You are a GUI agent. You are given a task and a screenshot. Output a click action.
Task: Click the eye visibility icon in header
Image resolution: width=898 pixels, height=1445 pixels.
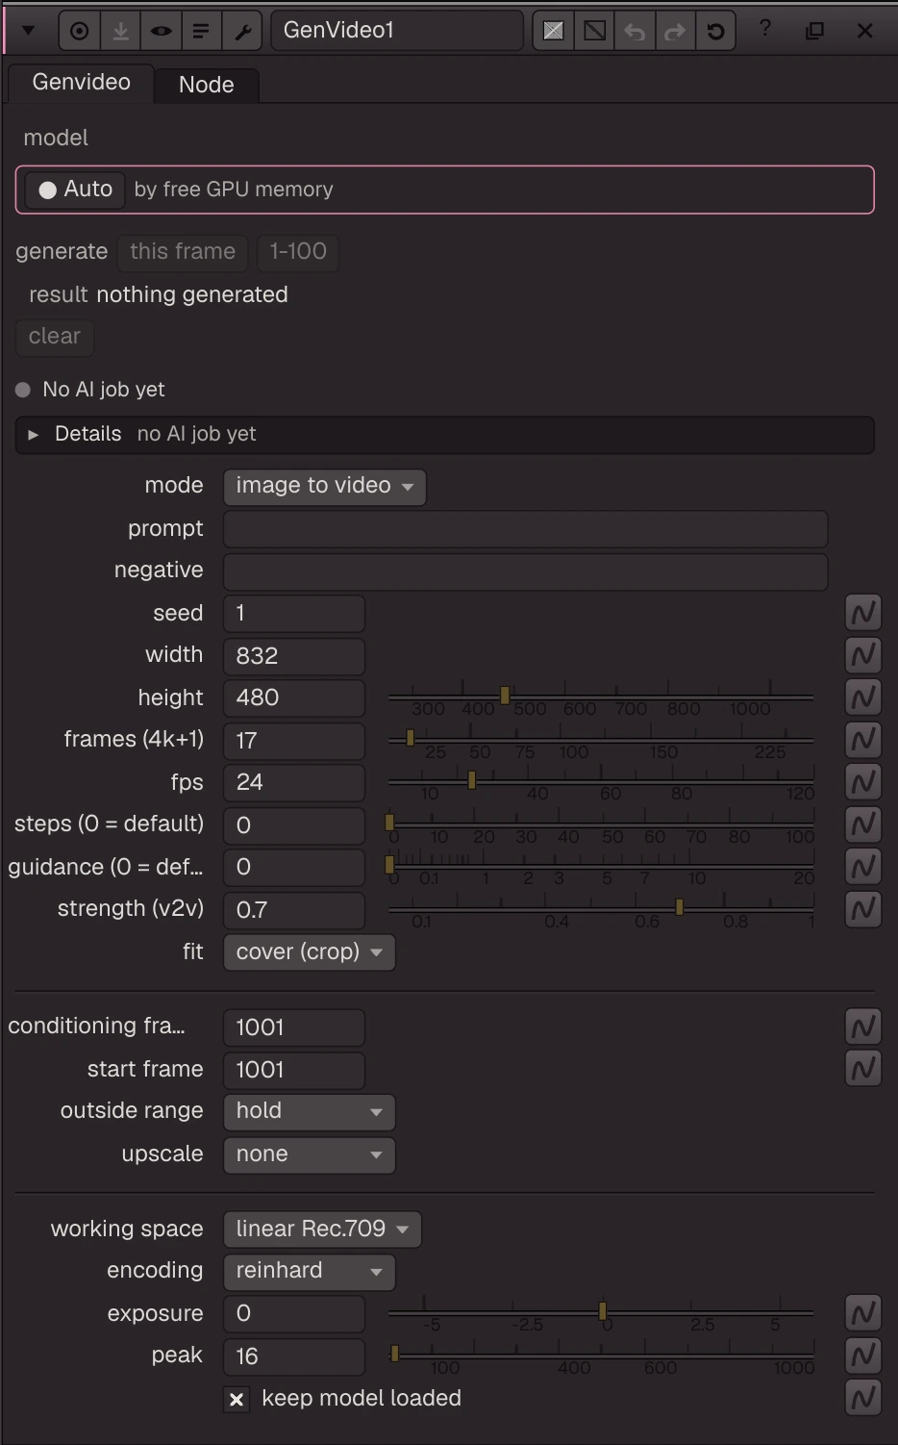pos(161,31)
